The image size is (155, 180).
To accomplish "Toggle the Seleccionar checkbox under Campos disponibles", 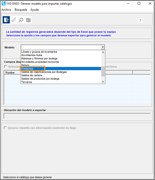I will 5,67.
